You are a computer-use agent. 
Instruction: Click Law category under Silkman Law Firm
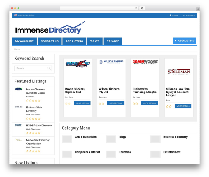pos(168,100)
